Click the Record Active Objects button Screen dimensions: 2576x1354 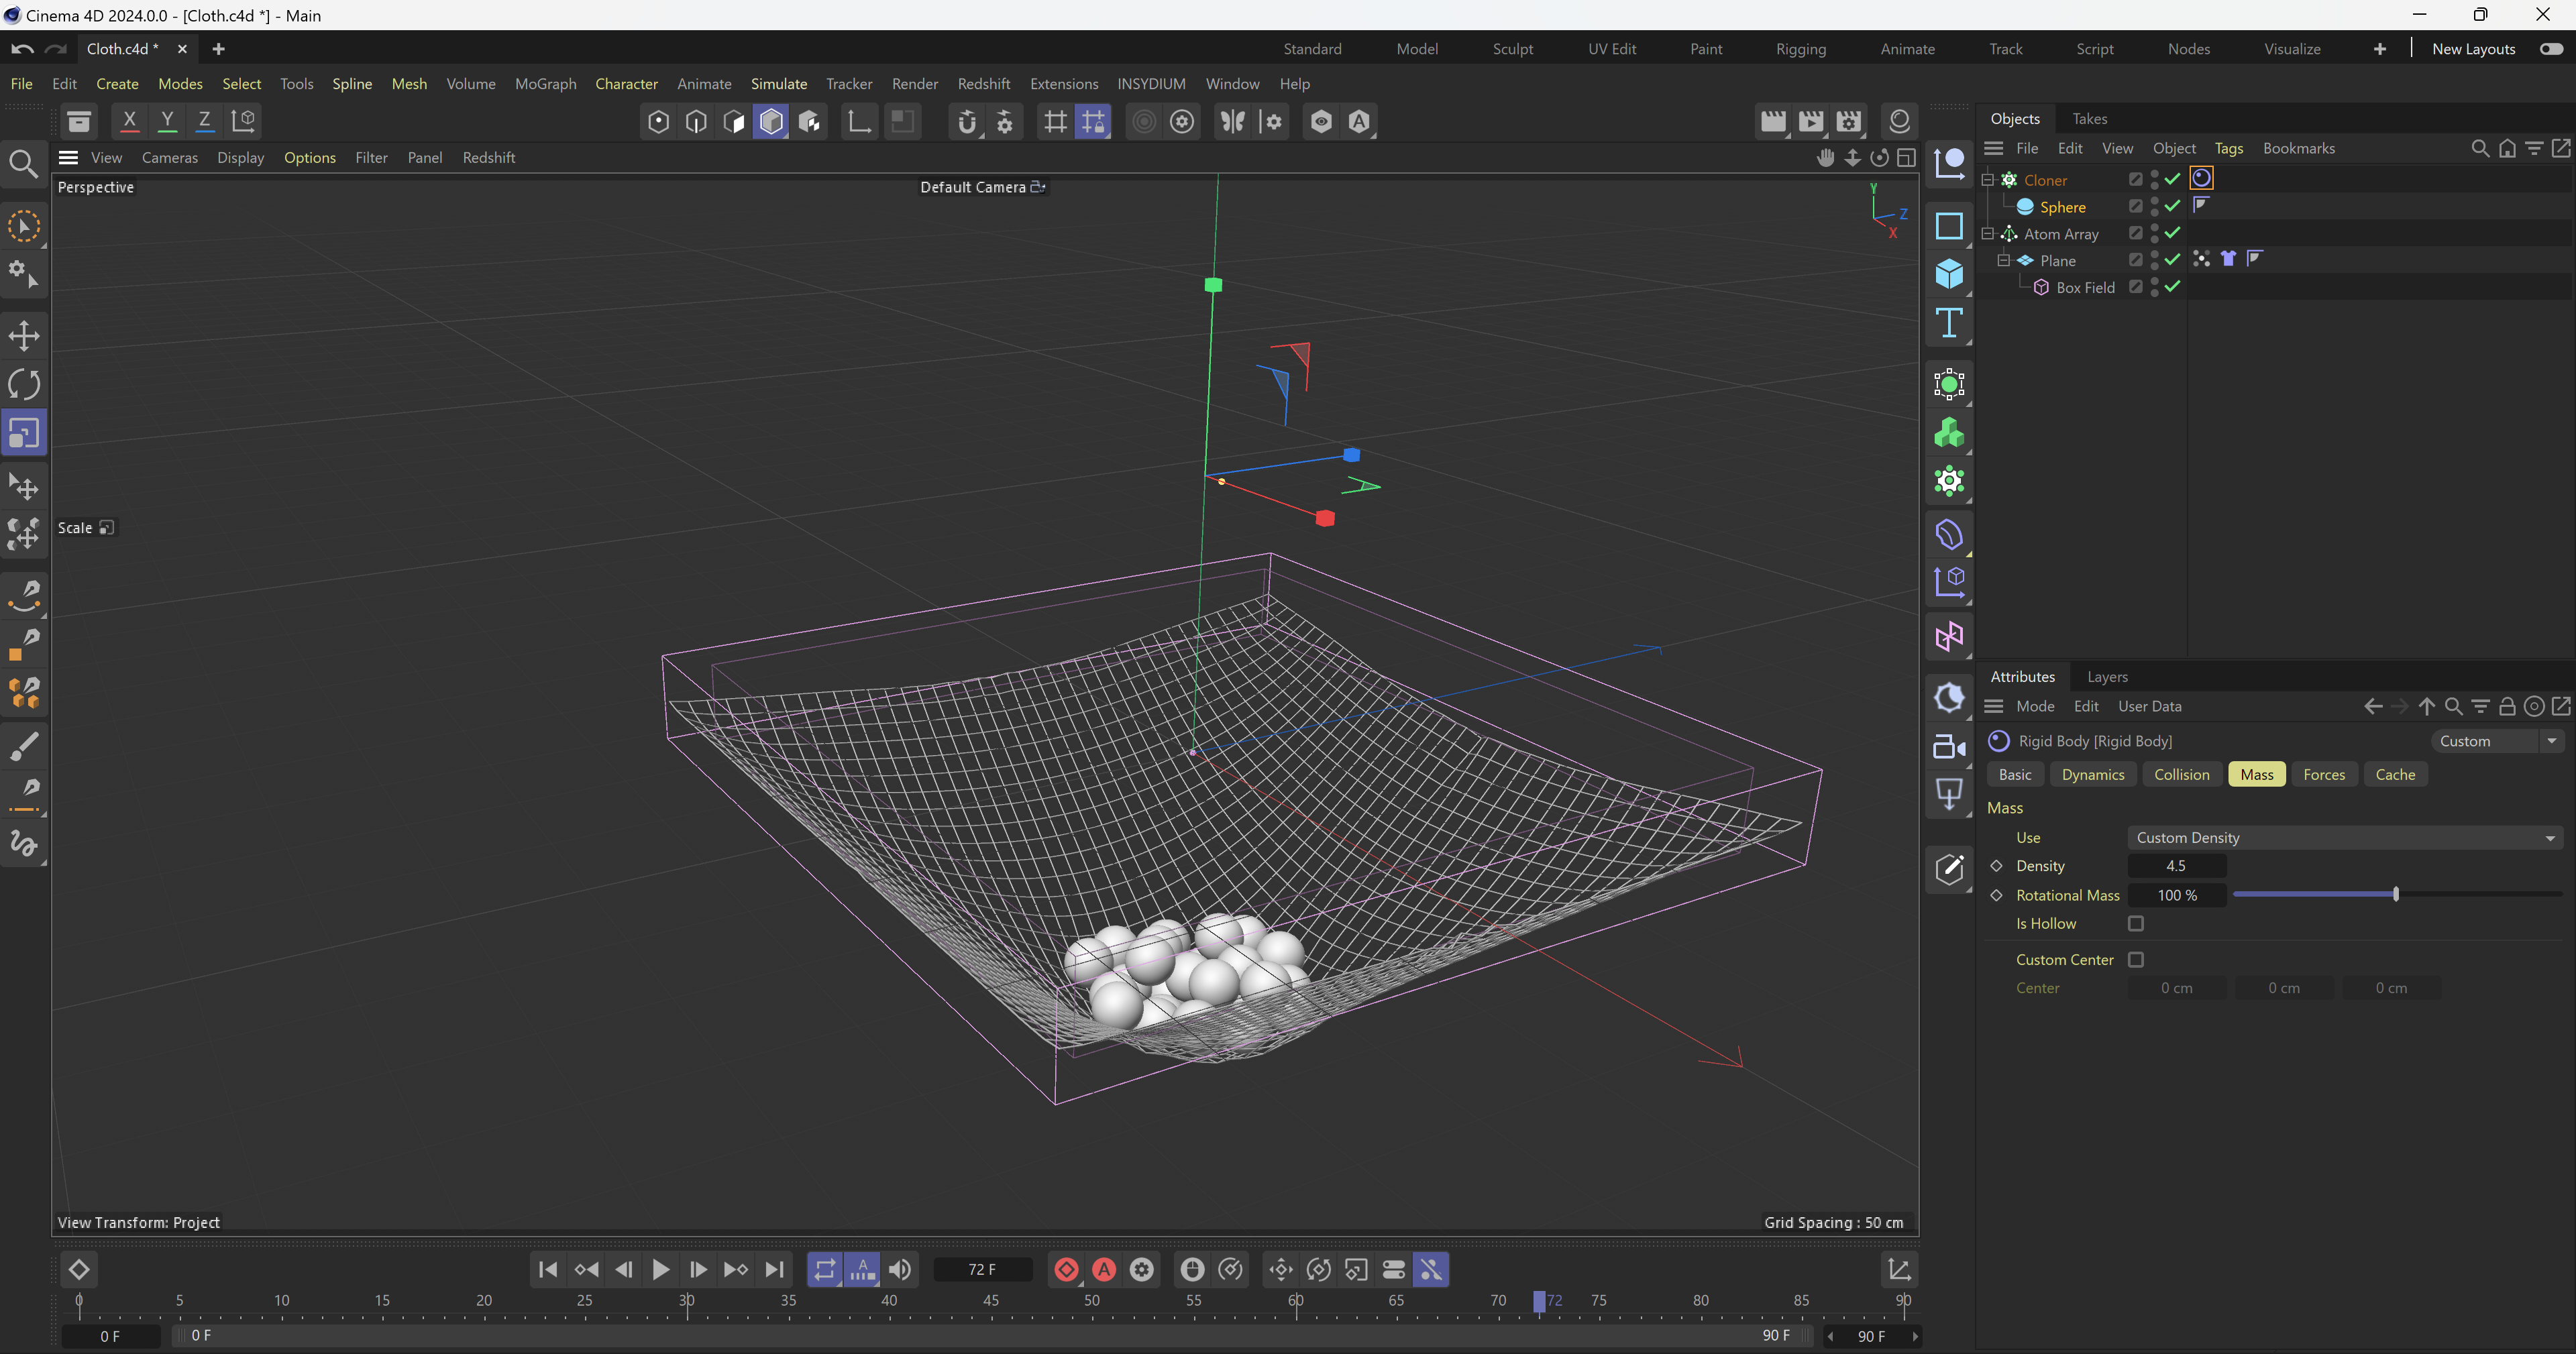click(x=1066, y=1270)
